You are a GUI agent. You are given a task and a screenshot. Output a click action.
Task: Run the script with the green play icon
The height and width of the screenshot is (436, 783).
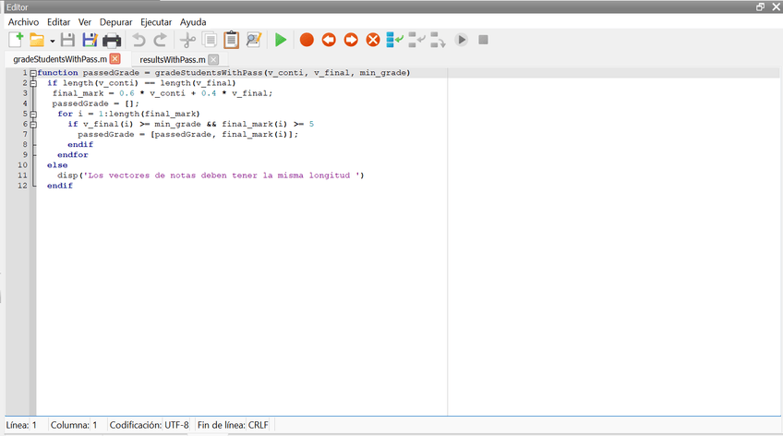[x=281, y=40]
